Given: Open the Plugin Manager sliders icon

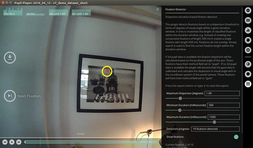Looking at the screenshot, I should [248, 20].
